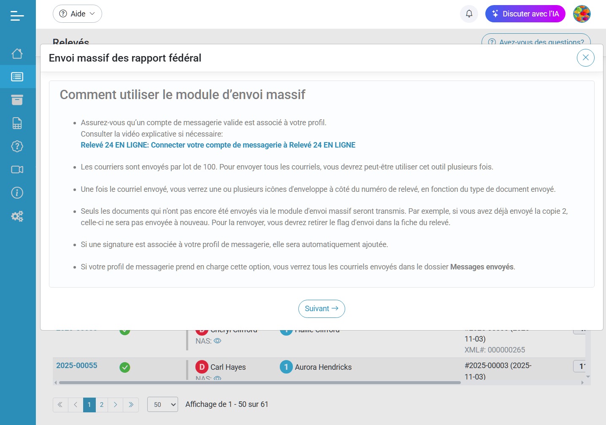606x425 pixels.
Task: Open the Relevé 24 EN LIGNE messaging video link
Action: click(x=218, y=145)
